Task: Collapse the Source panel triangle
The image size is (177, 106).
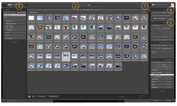Action: pyautogui.click(x=4, y=10)
